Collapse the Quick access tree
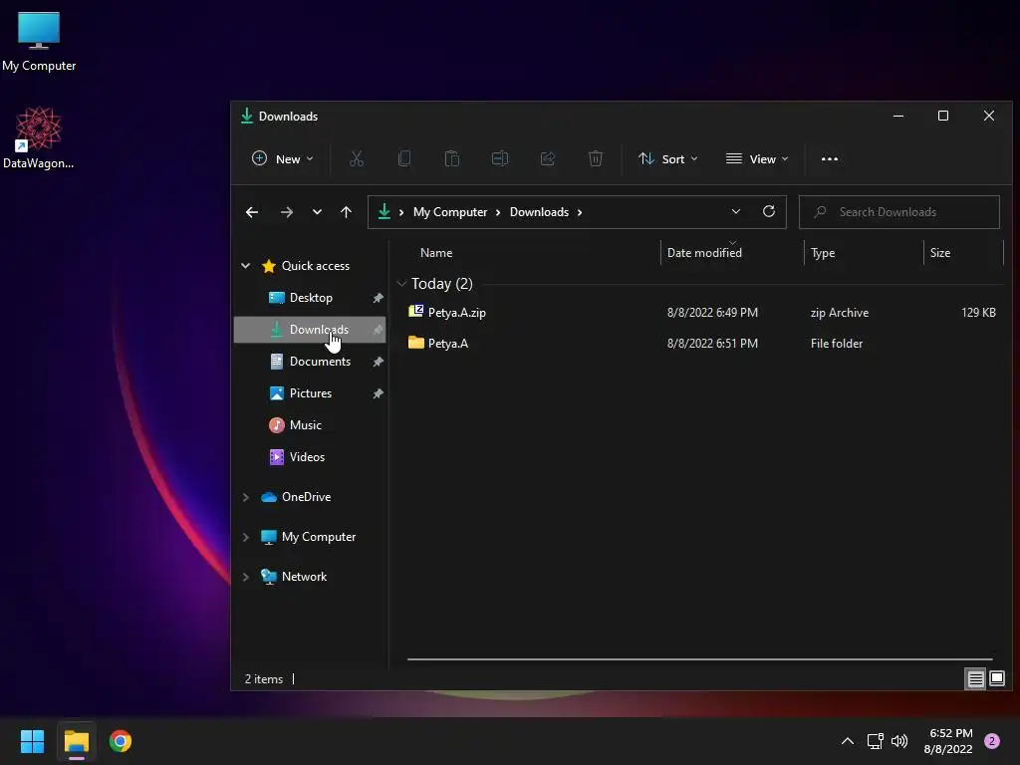 [x=245, y=265]
